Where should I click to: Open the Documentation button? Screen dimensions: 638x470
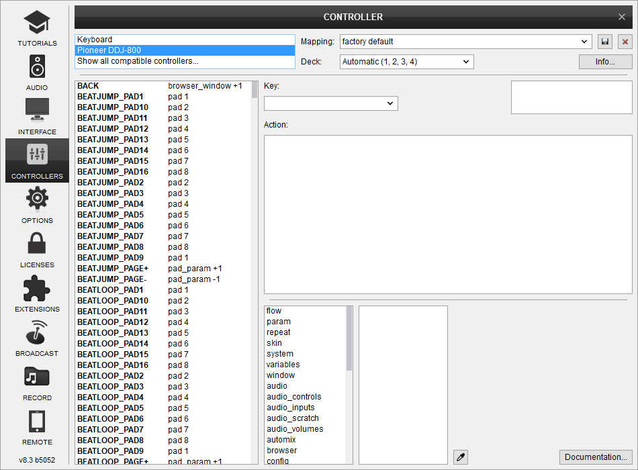coord(596,457)
